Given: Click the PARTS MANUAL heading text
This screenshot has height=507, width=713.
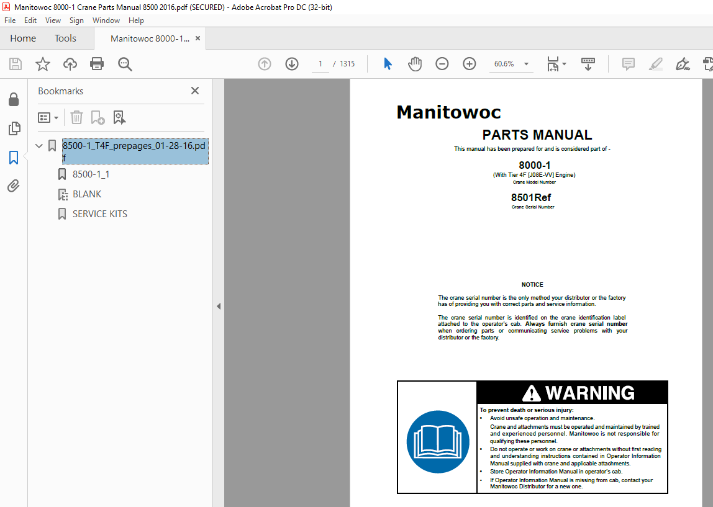Looking at the screenshot, I should pos(537,135).
